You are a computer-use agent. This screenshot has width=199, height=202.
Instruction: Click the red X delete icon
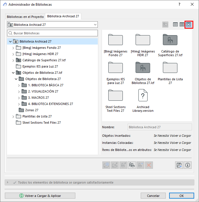(149, 165)
